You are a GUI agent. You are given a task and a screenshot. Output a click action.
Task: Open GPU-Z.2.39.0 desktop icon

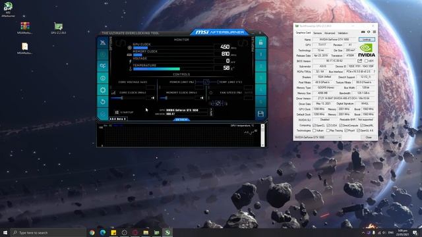pos(59,28)
